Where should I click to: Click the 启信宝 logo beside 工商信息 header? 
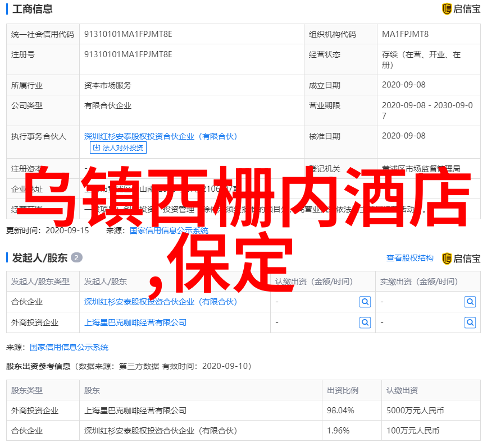click(x=461, y=8)
